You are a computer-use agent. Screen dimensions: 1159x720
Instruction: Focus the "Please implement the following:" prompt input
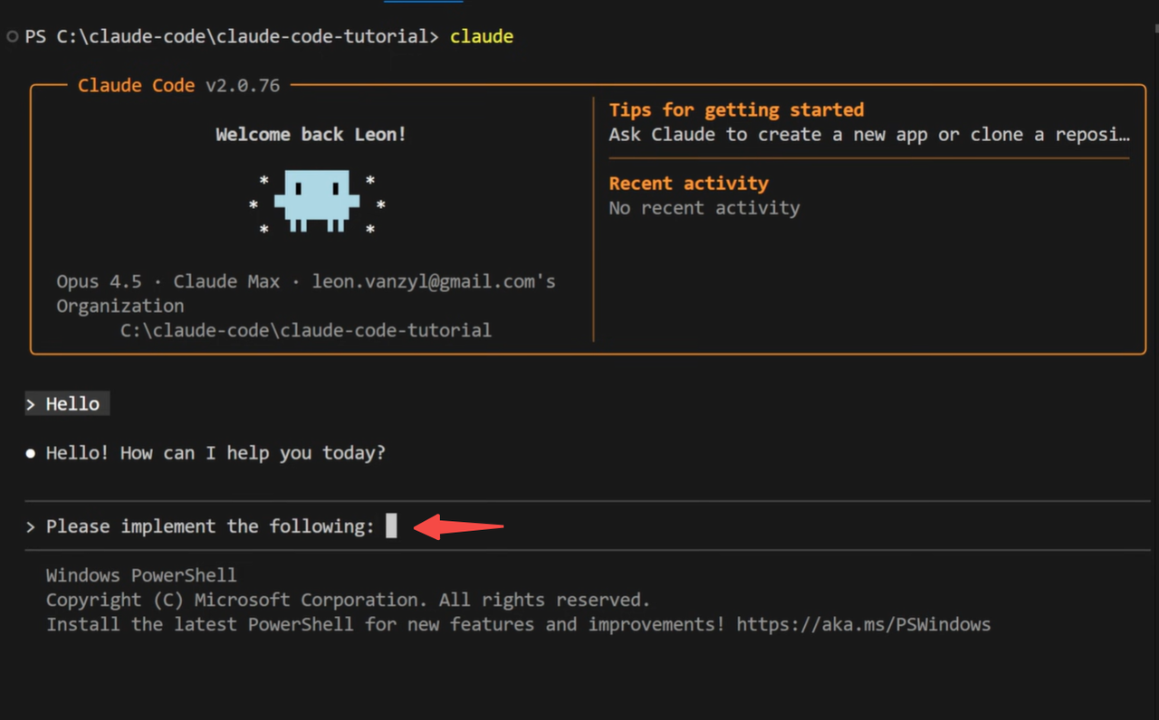click(x=588, y=526)
